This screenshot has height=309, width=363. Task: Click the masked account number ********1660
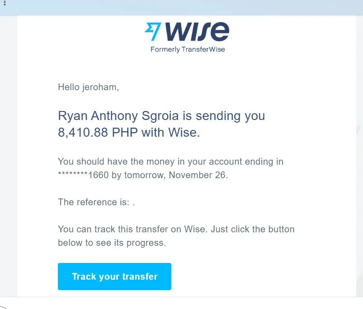83,175
